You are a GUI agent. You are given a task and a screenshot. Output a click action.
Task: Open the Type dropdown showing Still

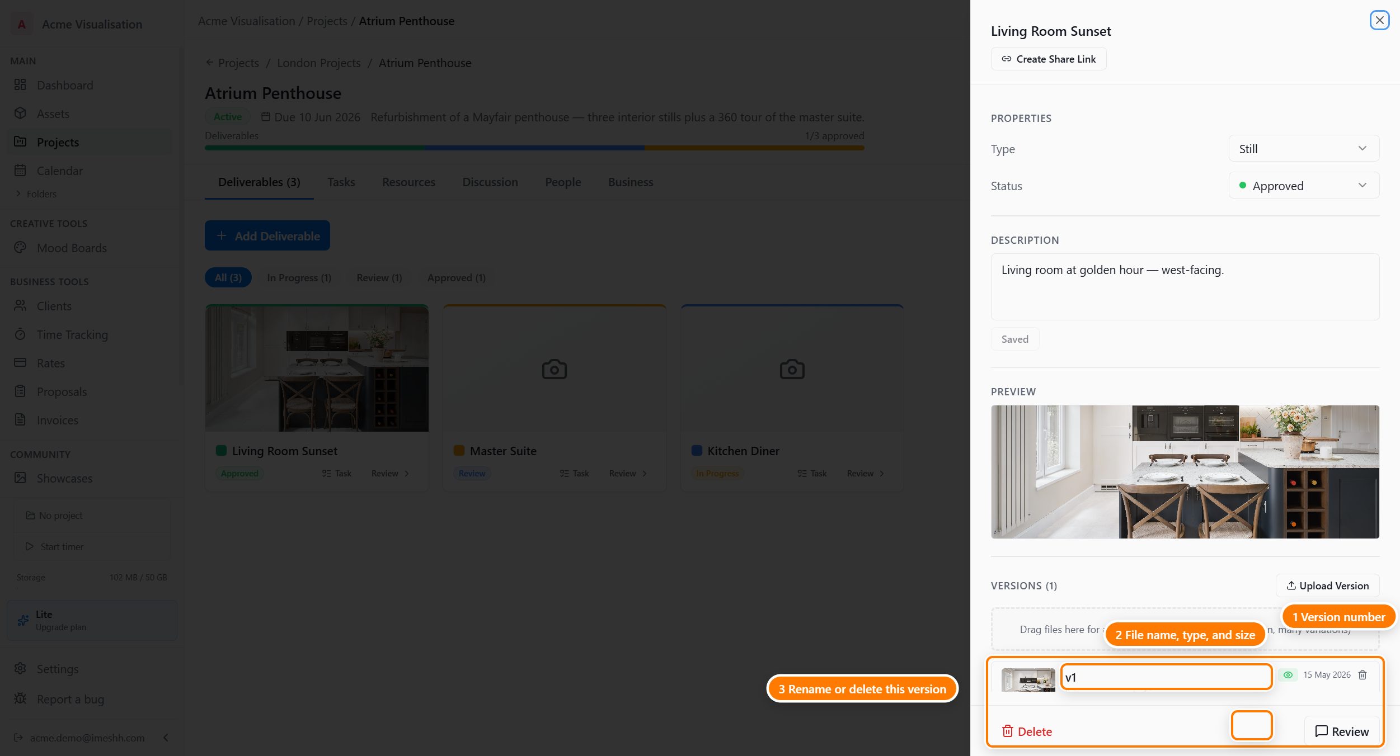pos(1304,149)
